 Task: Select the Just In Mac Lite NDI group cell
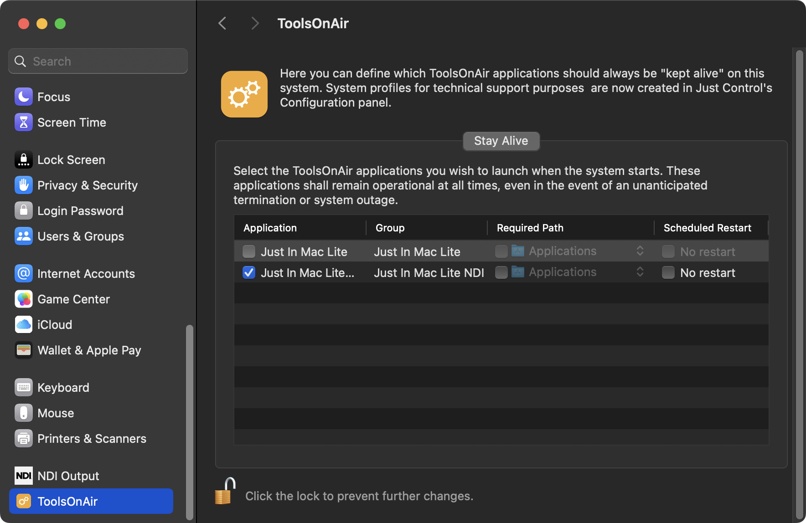429,272
